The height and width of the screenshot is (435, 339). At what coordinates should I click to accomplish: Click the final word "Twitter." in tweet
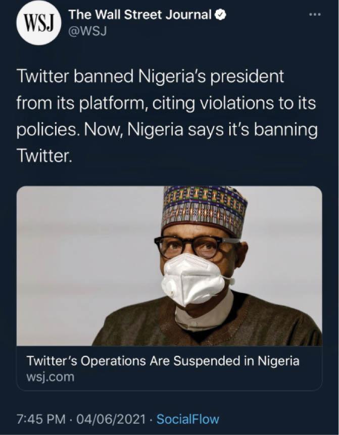pos(44,157)
